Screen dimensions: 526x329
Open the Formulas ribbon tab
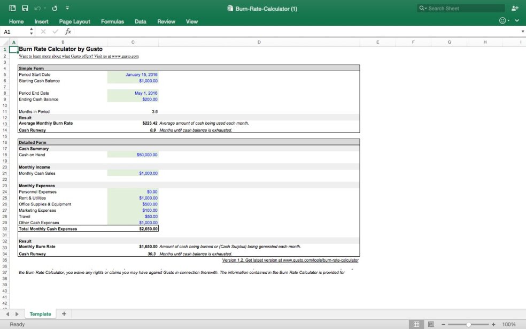point(112,21)
